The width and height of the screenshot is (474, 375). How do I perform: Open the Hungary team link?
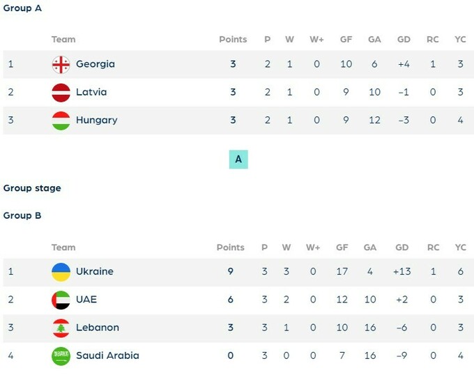[96, 120]
